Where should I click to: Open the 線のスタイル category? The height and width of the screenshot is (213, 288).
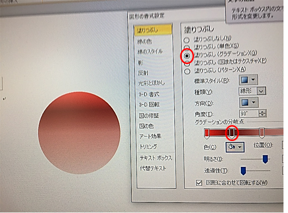pyautogui.click(x=150, y=51)
